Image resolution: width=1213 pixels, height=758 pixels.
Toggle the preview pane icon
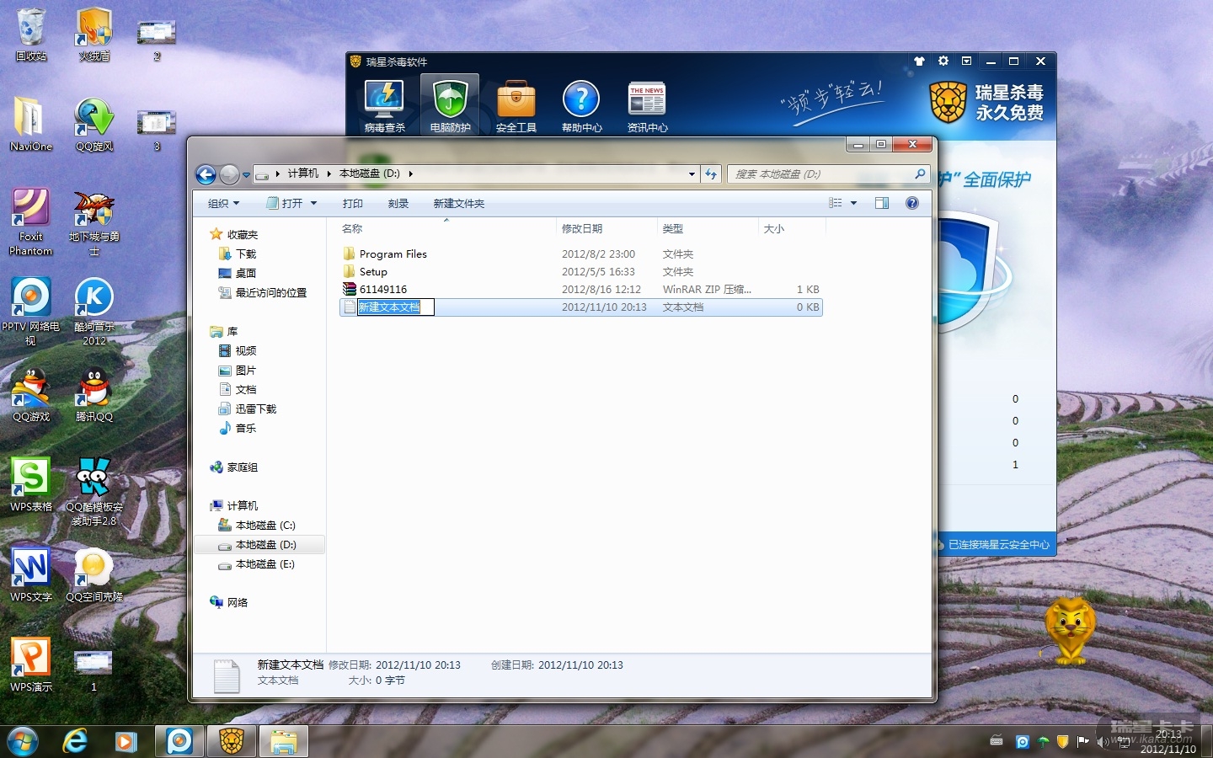[882, 203]
